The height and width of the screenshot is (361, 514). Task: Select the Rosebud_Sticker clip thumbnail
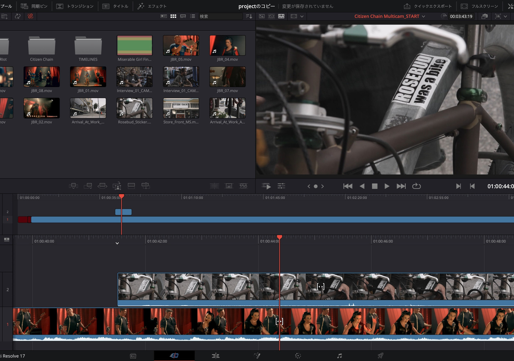pyautogui.click(x=135, y=108)
